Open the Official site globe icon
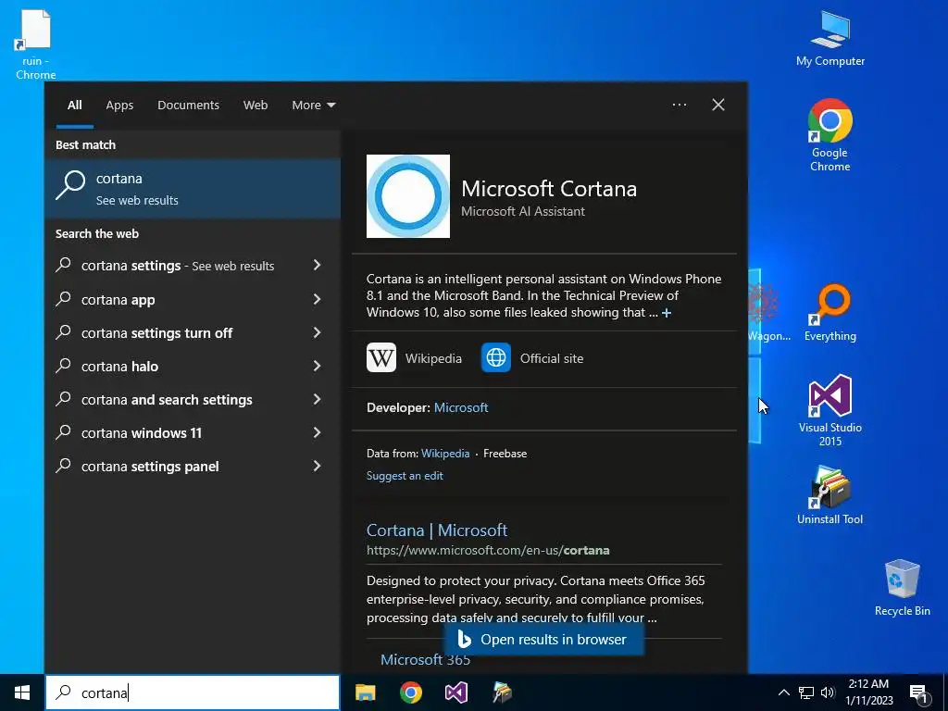The height and width of the screenshot is (711, 948). point(496,357)
